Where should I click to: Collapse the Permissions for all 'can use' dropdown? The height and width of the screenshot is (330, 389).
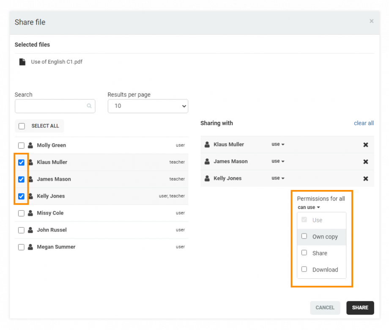coord(309,207)
